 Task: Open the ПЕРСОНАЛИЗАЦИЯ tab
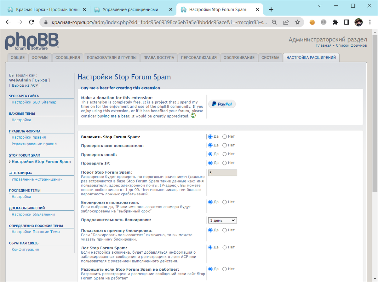(x=199, y=58)
